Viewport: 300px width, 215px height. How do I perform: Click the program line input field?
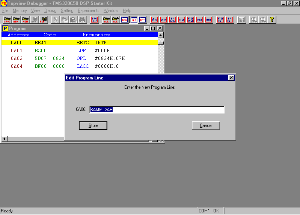pos(157,110)
